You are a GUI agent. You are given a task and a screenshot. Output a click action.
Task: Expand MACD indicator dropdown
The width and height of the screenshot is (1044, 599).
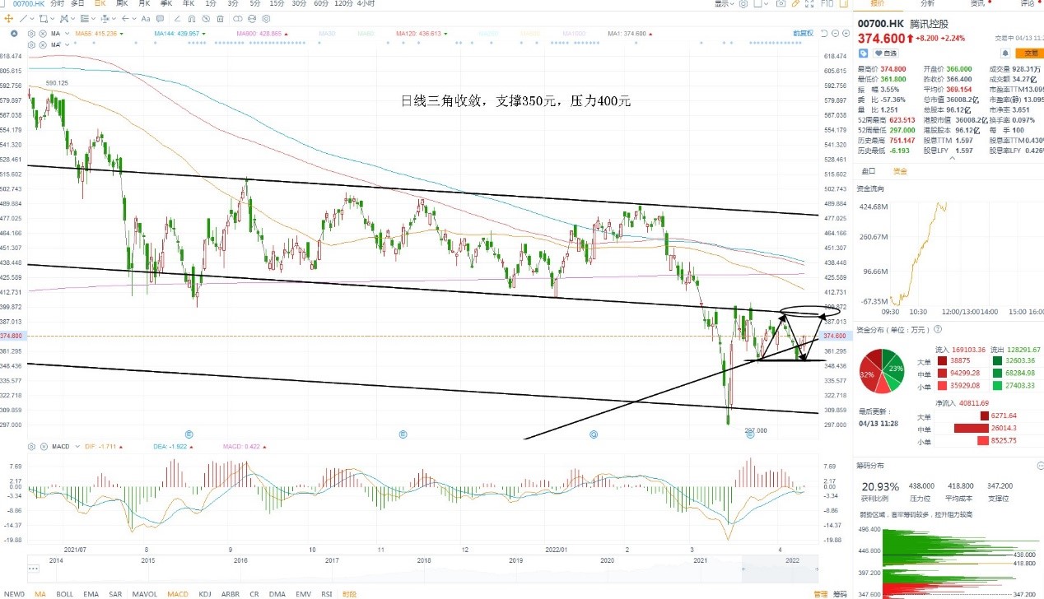pos(77,447)
